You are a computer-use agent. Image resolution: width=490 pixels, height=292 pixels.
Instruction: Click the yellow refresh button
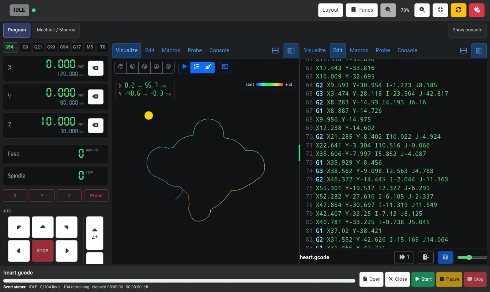[x=459, y=10]
